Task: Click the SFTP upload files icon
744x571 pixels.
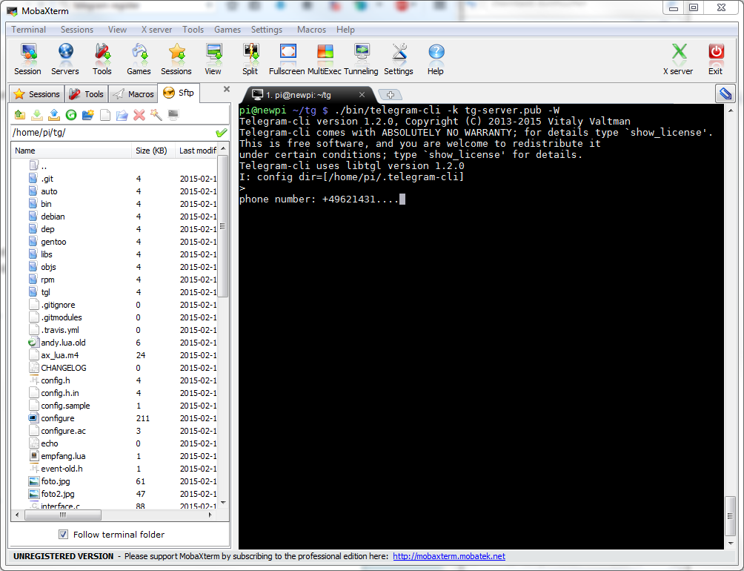Action: [x=54, y=115]
